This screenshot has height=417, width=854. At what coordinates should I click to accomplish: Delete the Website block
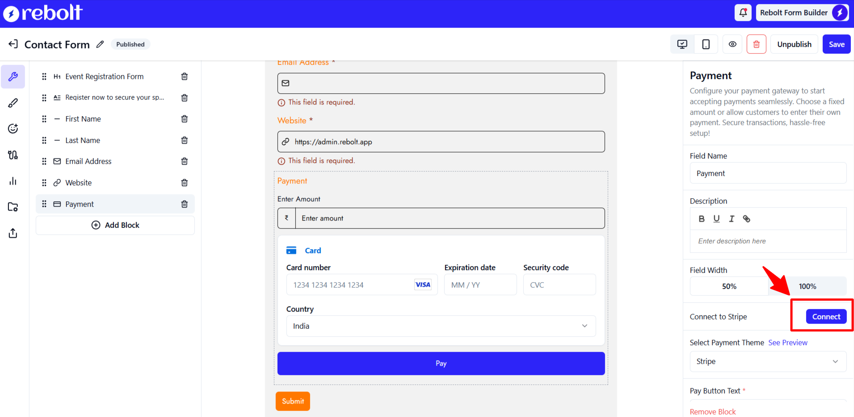(x=184, y=183)
